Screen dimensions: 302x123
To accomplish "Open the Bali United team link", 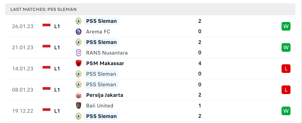I will click(99, 105).
